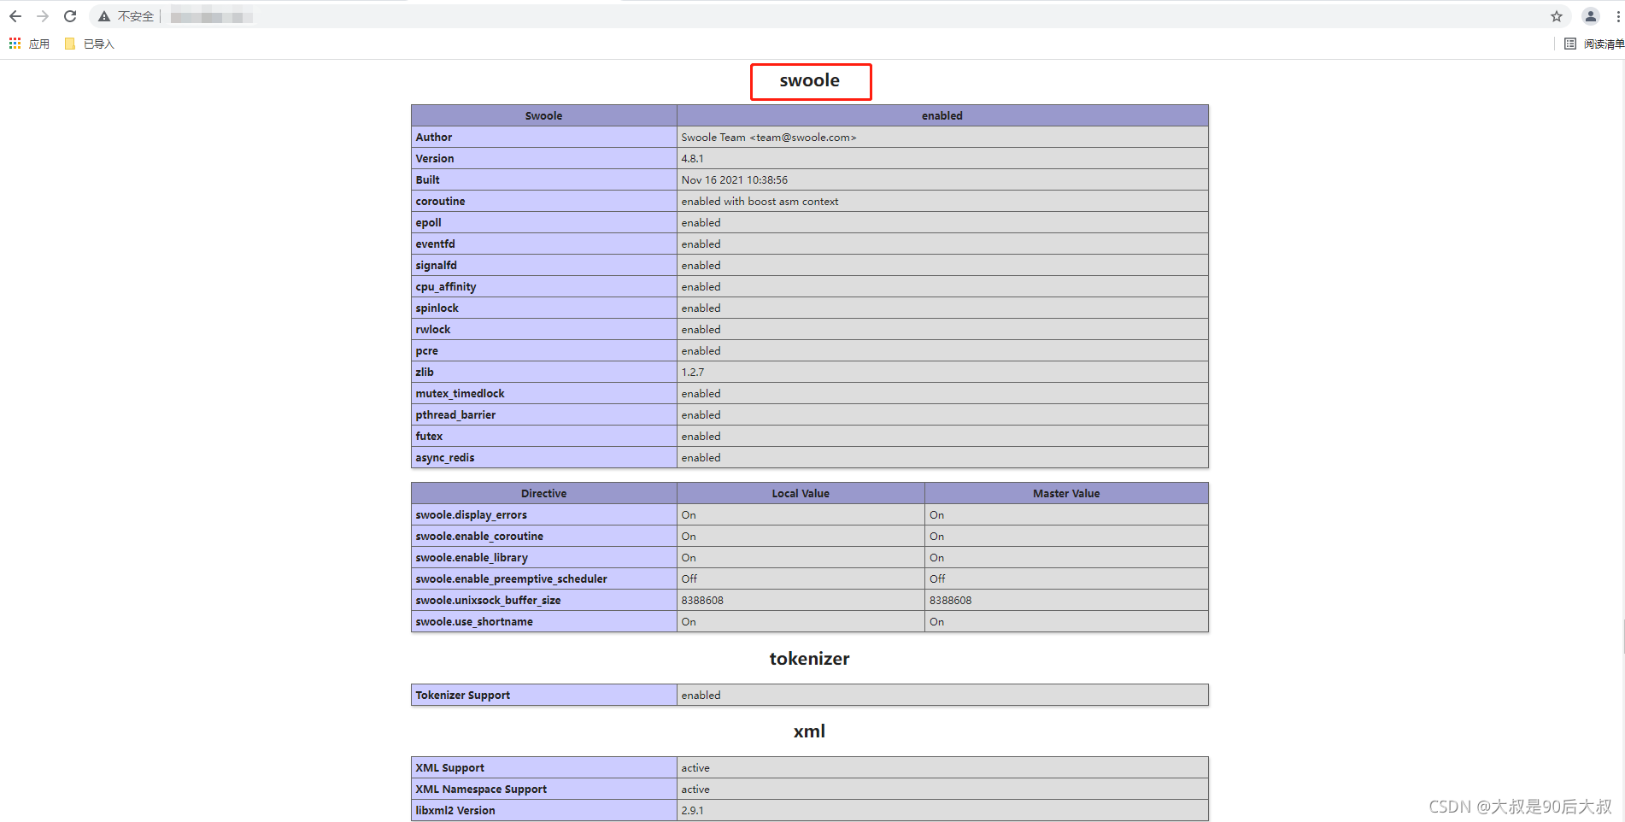
Task: Open the Chrome three-dot menu
Action: coord(1617,16)
